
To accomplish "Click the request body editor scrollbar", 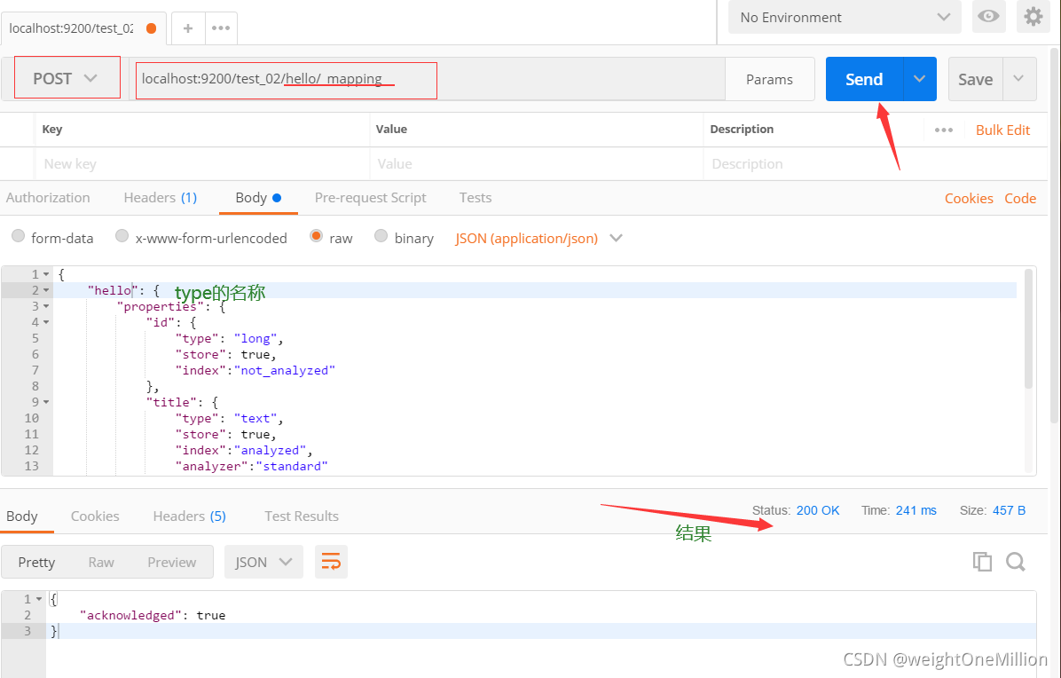I will [1029, 329].
